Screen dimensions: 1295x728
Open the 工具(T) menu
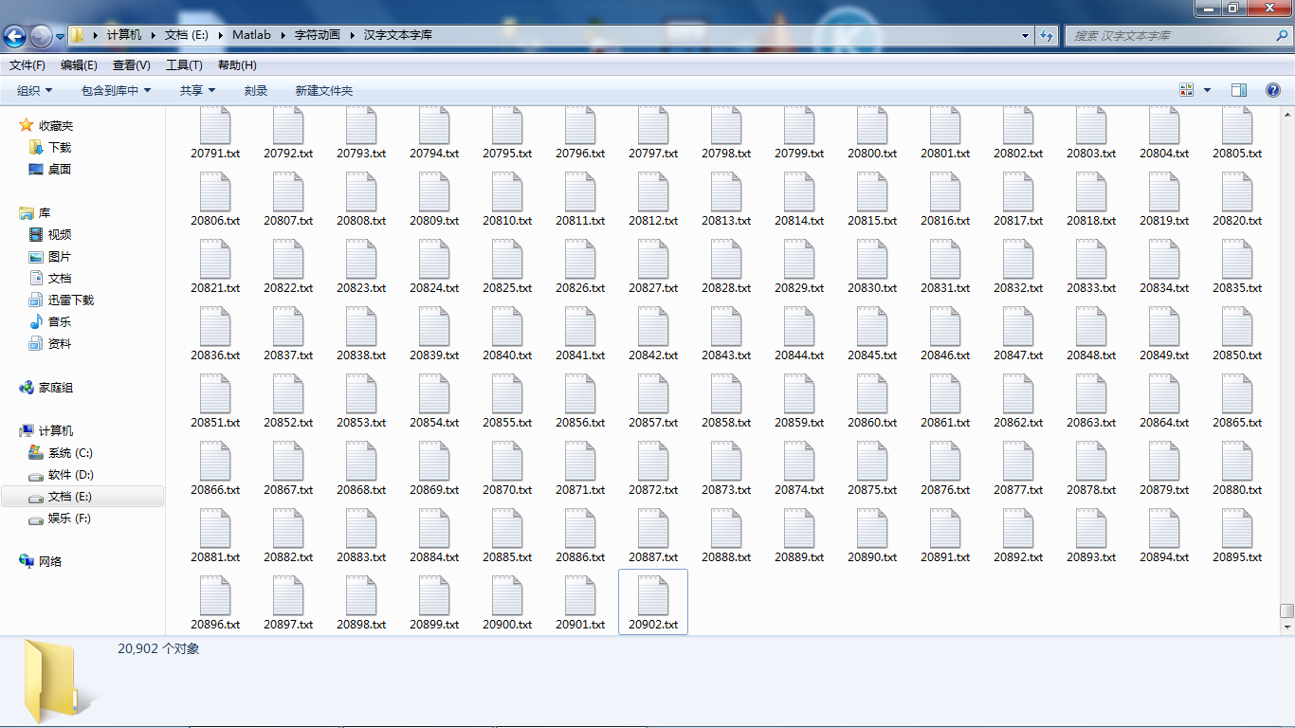[184, 65]
